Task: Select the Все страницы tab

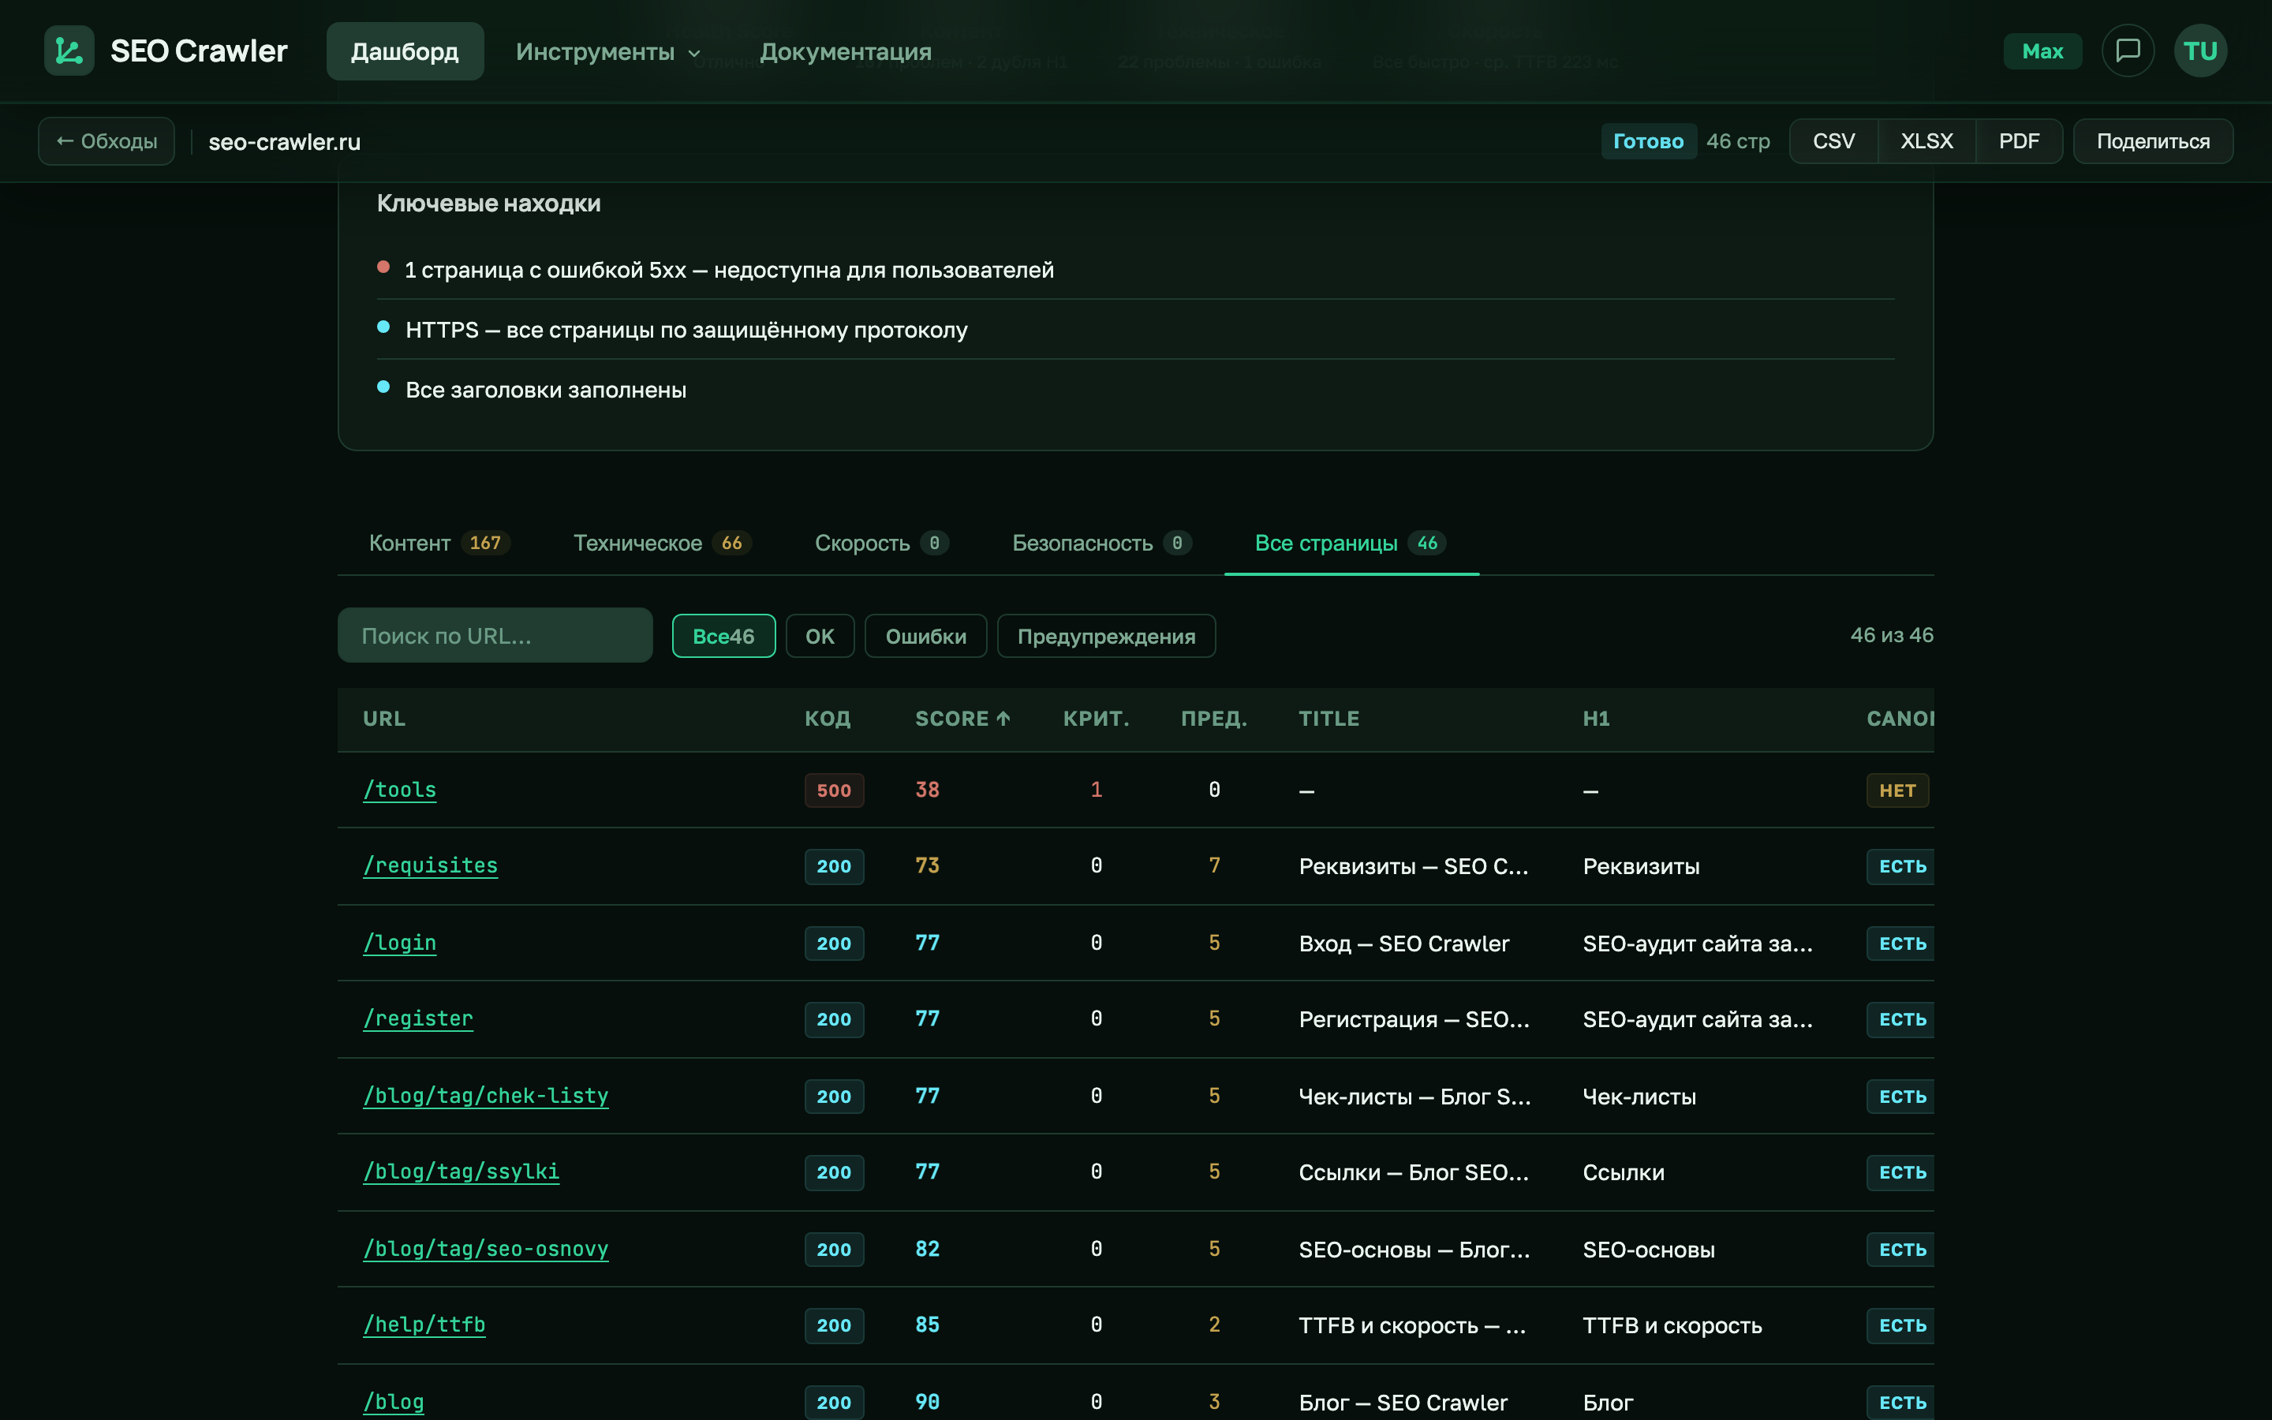Action: click(x=1351, y=543)
